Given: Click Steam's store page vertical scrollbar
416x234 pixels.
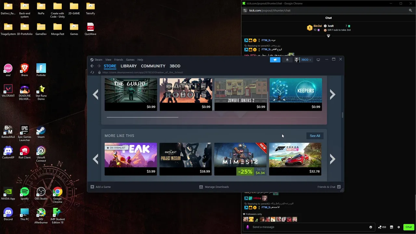Looking at the screenshot, I should point(342,115).
